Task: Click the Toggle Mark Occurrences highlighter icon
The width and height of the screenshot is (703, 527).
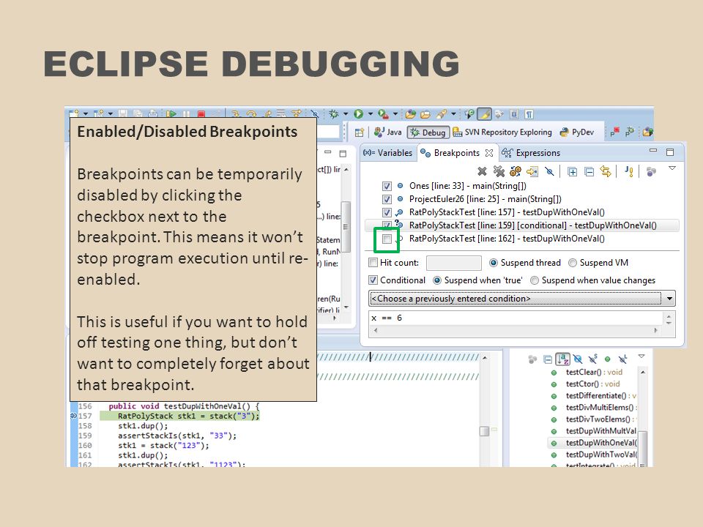Action: pyautogui.click(x=484, y=114)
